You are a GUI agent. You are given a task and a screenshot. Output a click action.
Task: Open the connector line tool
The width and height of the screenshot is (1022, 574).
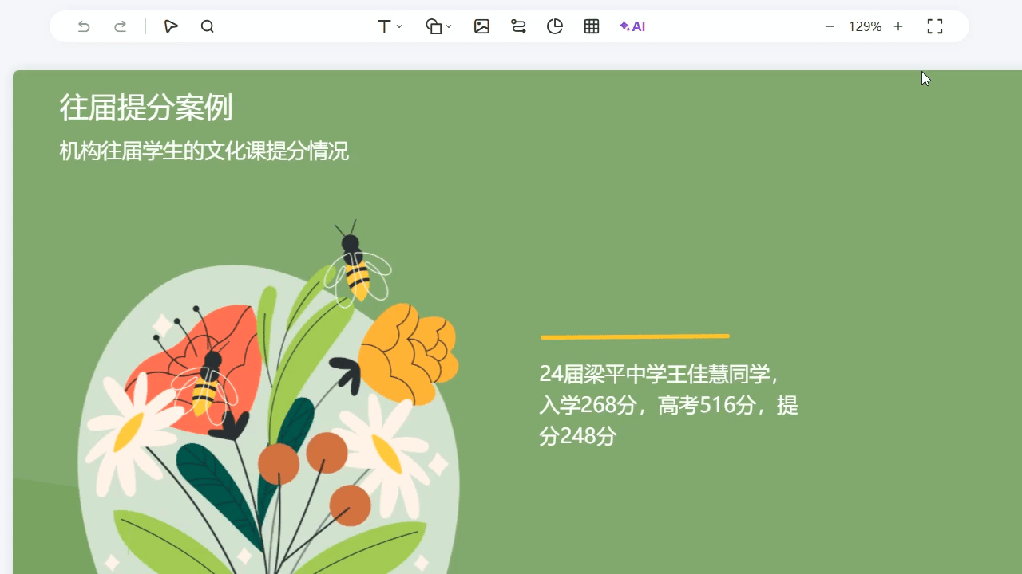pyautogui.click(x=518, y=26)
